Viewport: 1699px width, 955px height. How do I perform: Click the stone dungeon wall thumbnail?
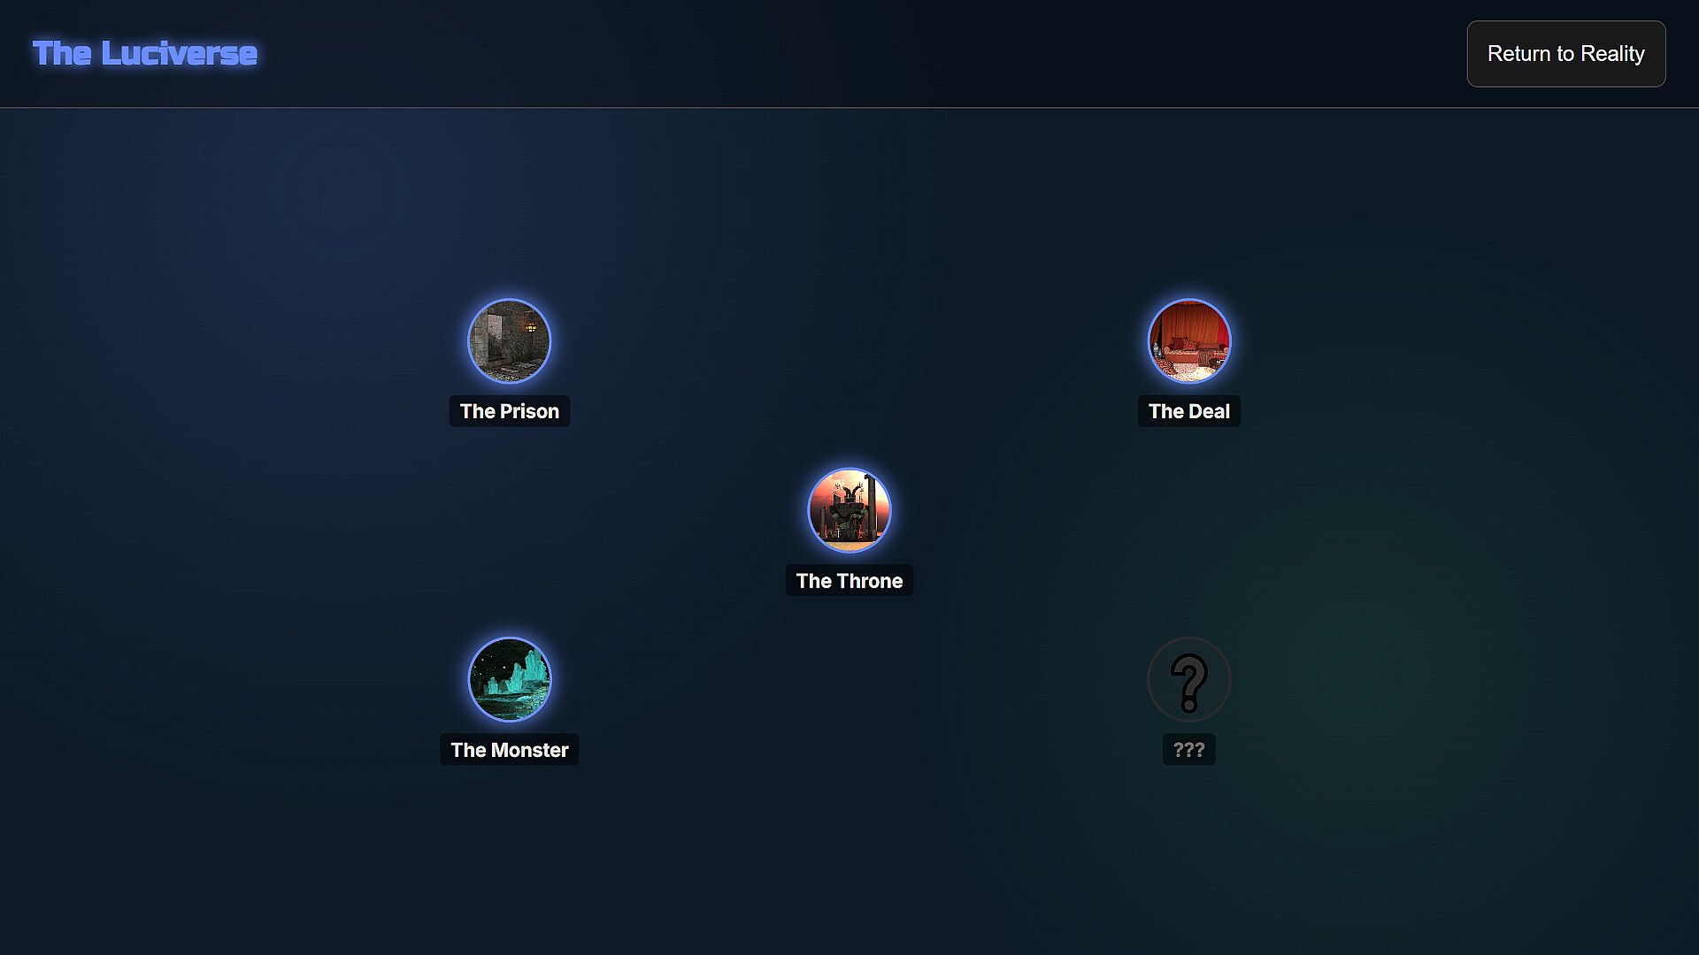[509, 341]
